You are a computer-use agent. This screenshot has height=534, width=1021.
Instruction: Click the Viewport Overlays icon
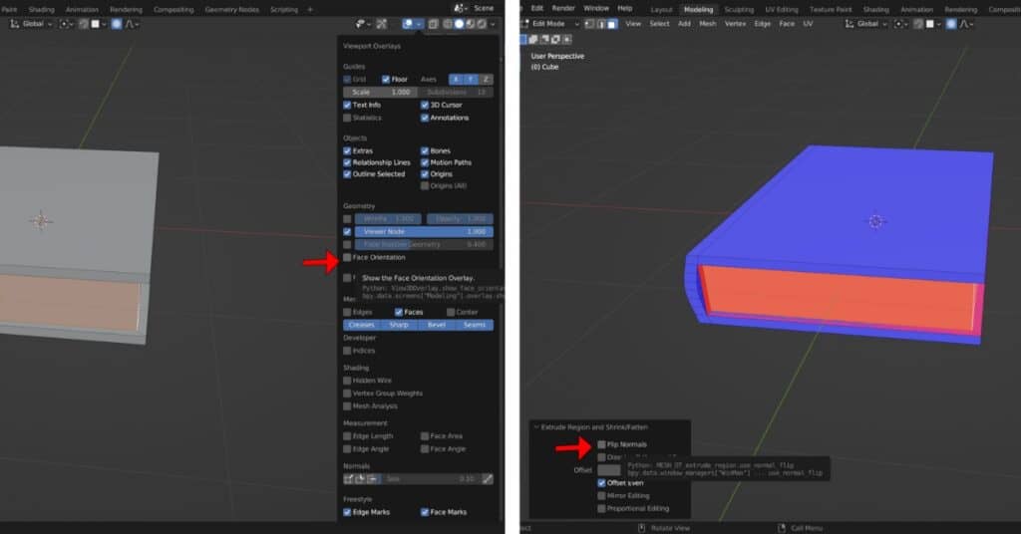click(408, 24)
